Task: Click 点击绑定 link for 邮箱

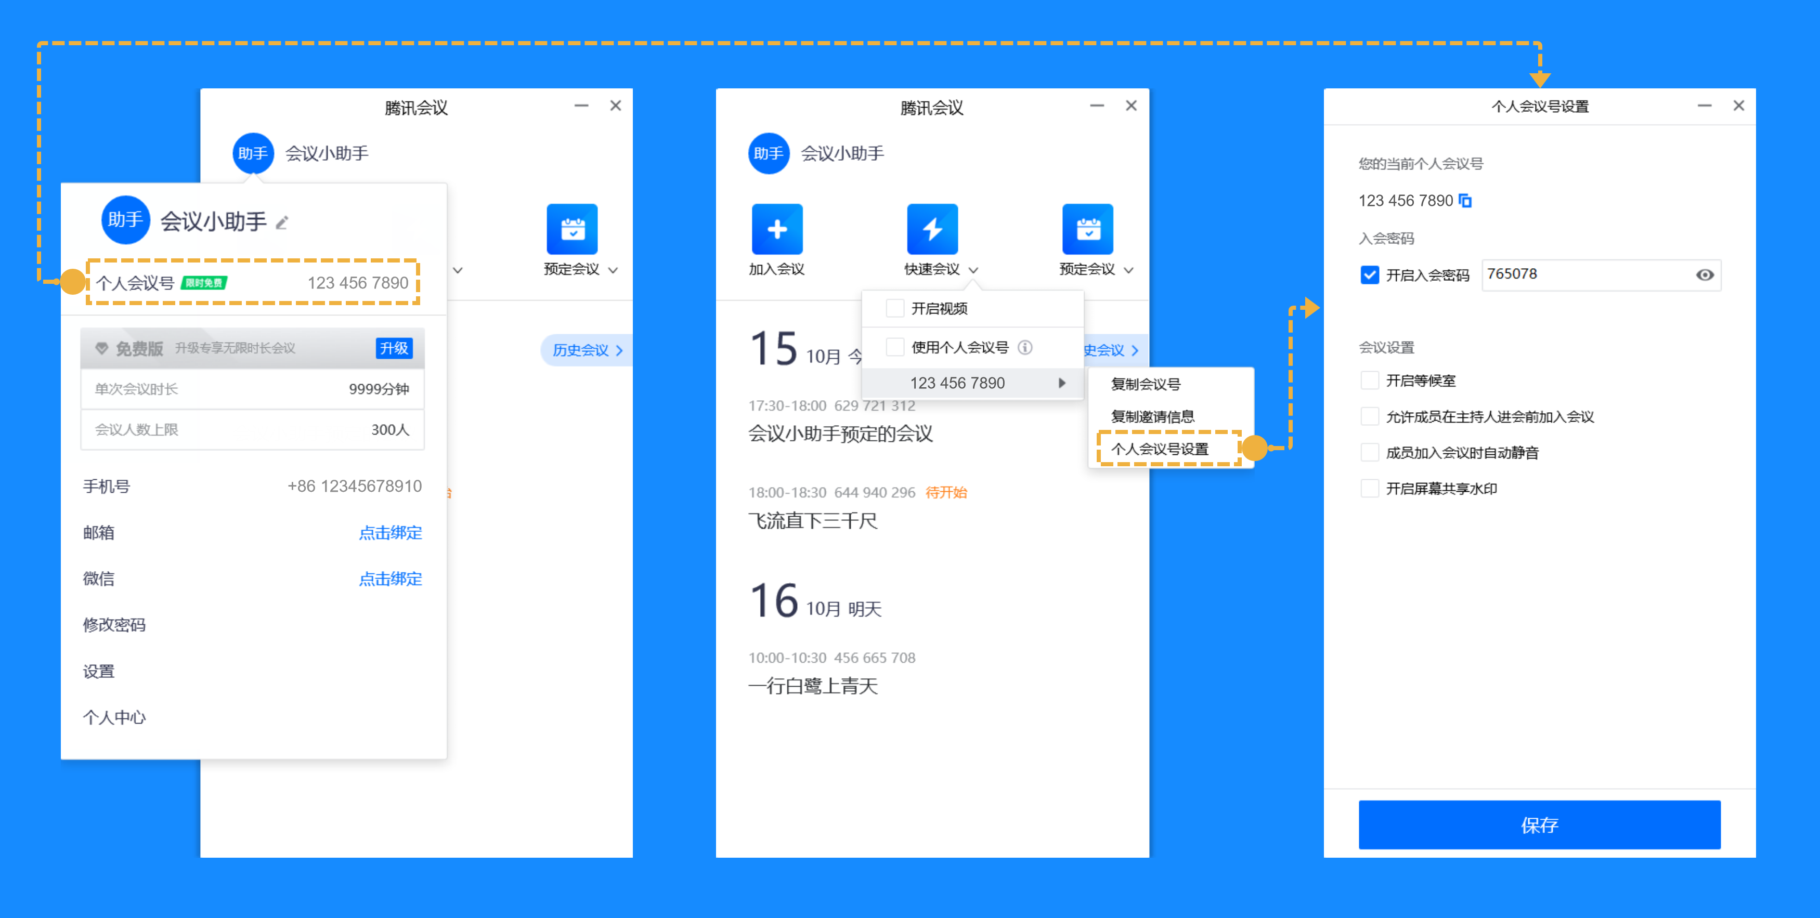Action: click(390, 533)
